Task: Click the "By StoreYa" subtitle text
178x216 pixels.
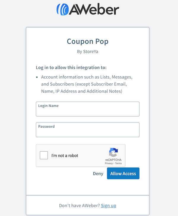Action: 88,52
